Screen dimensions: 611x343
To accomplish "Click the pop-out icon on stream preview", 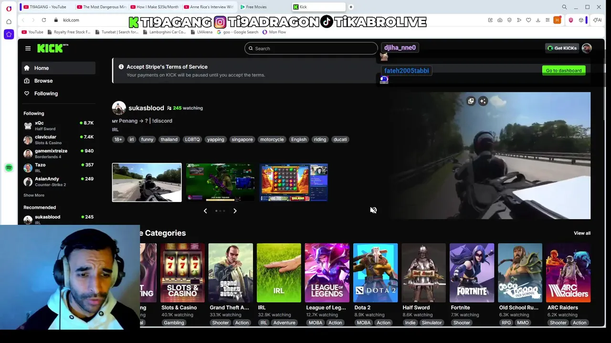I will [471, 101].
